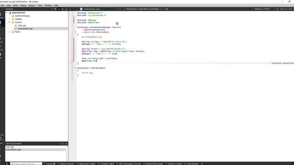The height and width of the screenshot is (165, 294).
Task: Click Open Documents scrollbar down arrow
Action: click(x=67, y=160)
